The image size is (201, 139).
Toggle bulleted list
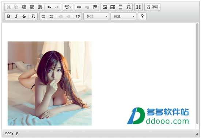pyautogui.click(x=52, y=16)
